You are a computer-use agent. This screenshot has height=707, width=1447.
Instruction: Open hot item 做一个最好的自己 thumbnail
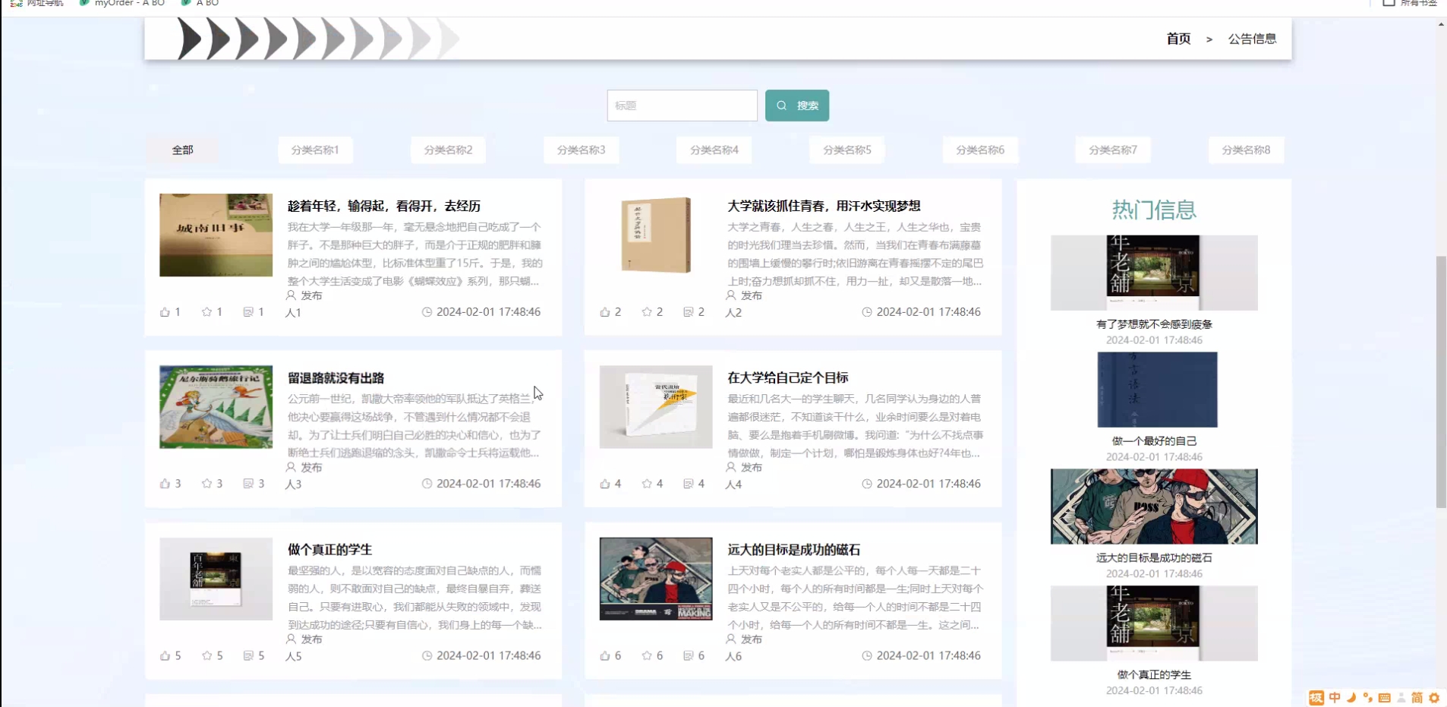pyautogui.click(x=1156, y=390)
